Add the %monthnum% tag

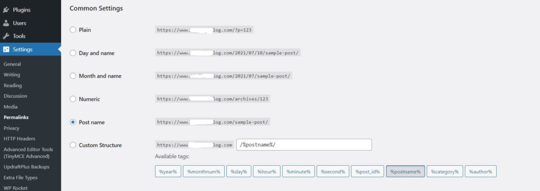pos(204,172)
